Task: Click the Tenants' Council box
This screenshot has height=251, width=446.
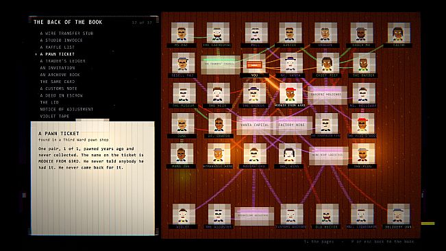Action: [x=221, y=65]
